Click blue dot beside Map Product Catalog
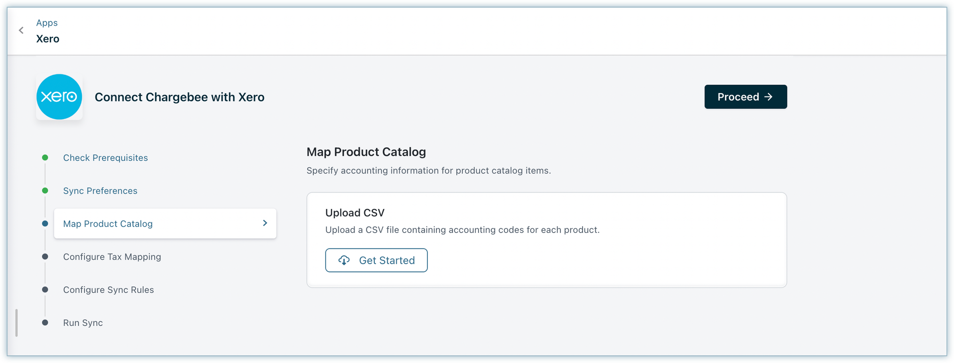 (45, 224)
